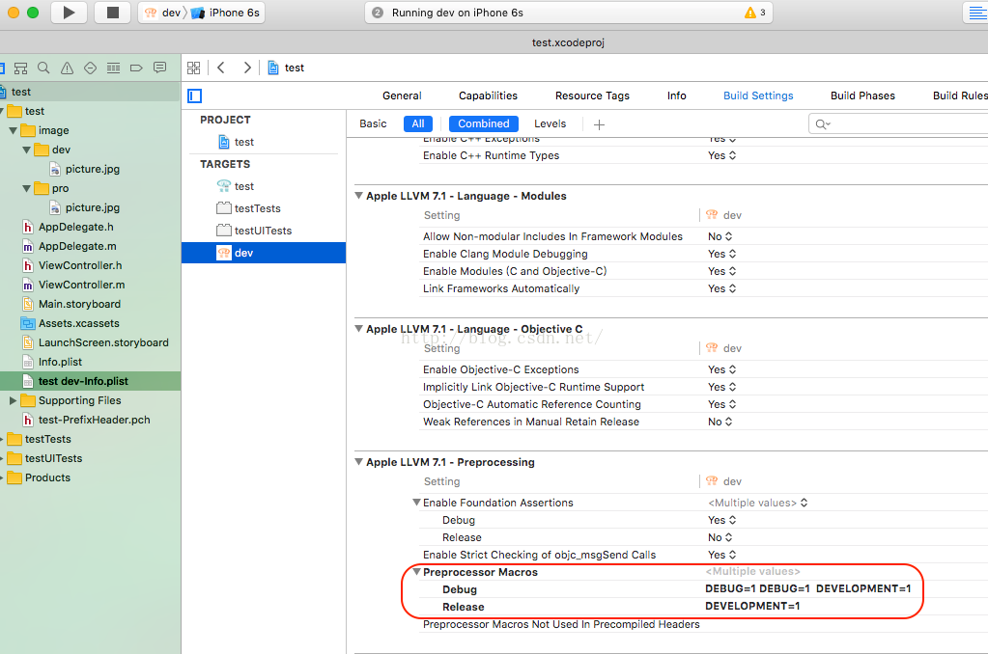
Task: Expand the Supporting Files folder
Action: click(x=14, y=400)
